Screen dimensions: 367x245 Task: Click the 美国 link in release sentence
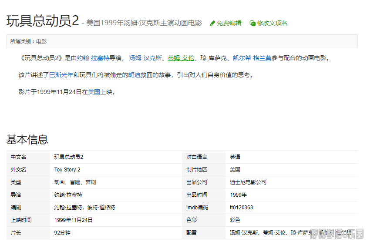click(x=94, y=92)
